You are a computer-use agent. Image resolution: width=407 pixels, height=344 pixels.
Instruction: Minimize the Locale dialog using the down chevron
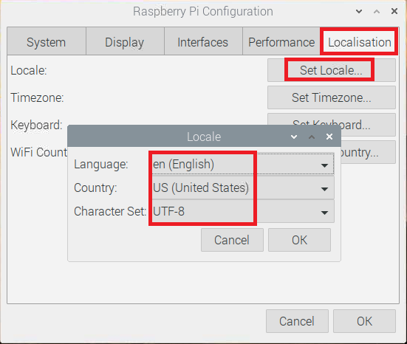pyautogui.click(x=294, y=137)
